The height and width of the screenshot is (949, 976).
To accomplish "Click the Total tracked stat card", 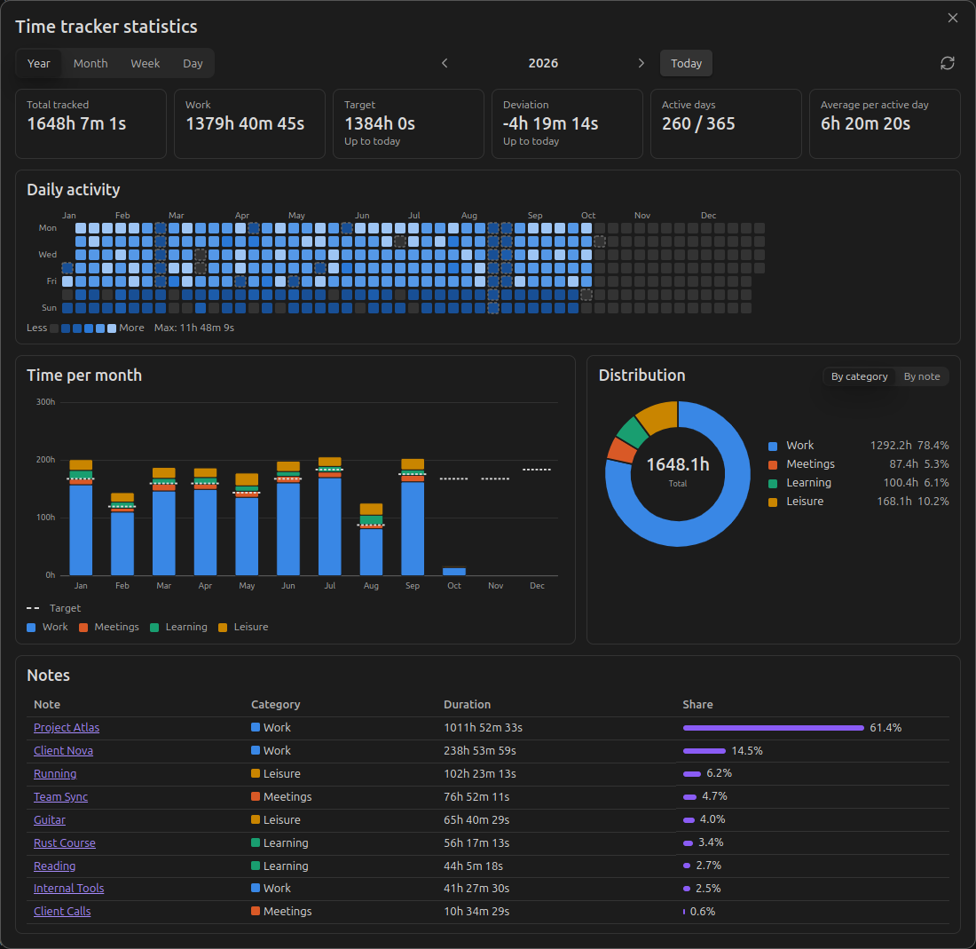I will (x=91, y=124).
